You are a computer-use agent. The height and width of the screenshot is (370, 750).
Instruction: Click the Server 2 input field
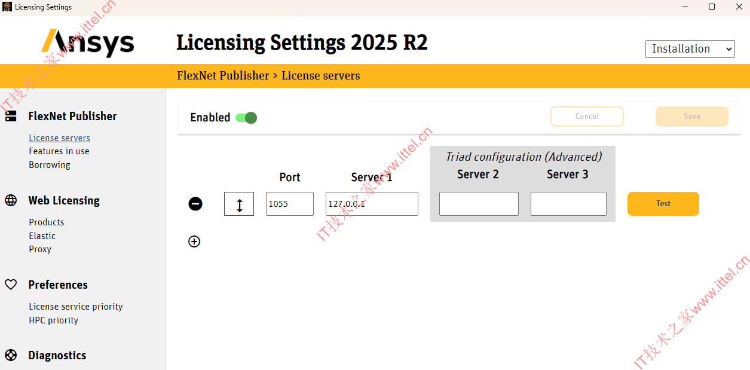479,204
